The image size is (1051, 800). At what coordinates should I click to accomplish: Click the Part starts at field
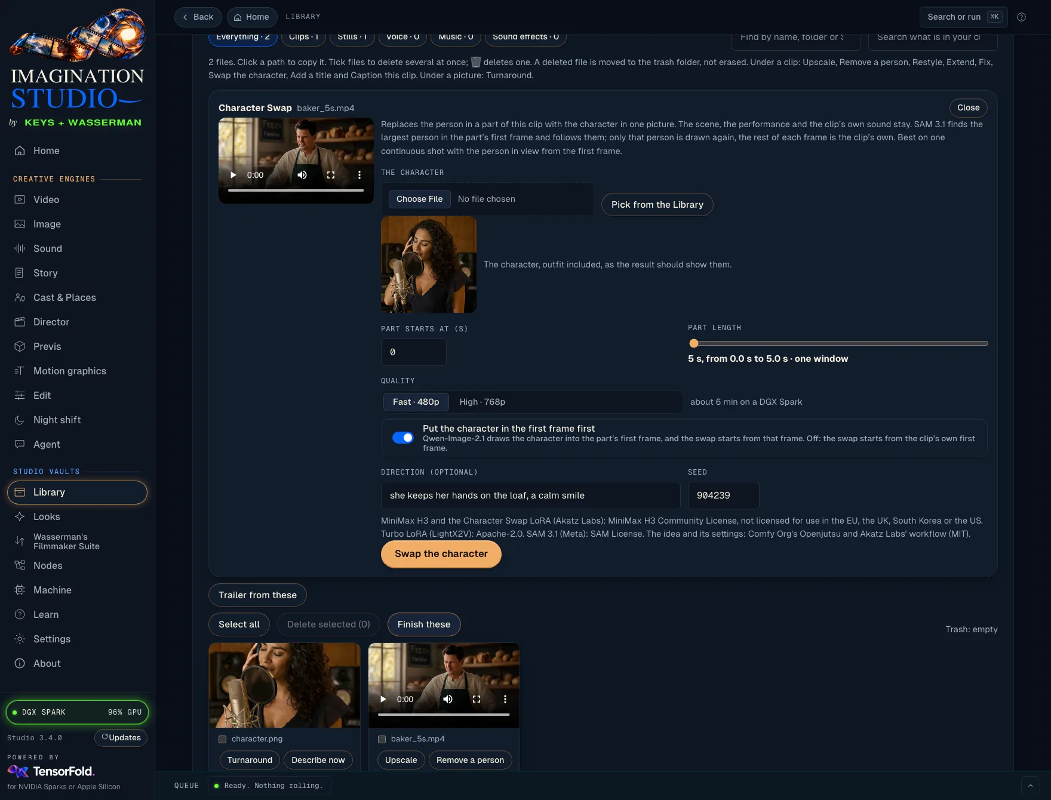[x=414, y=352]
